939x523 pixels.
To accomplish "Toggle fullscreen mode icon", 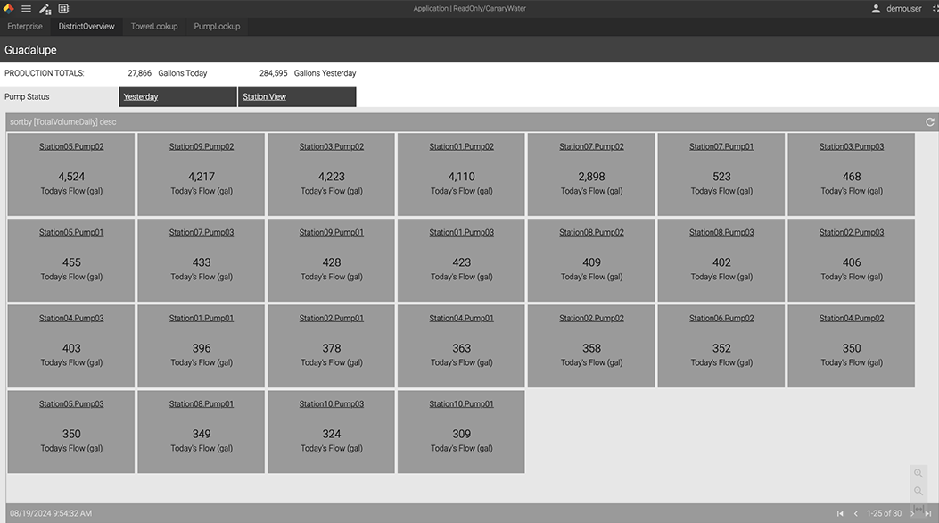I will tap(935, 8).
